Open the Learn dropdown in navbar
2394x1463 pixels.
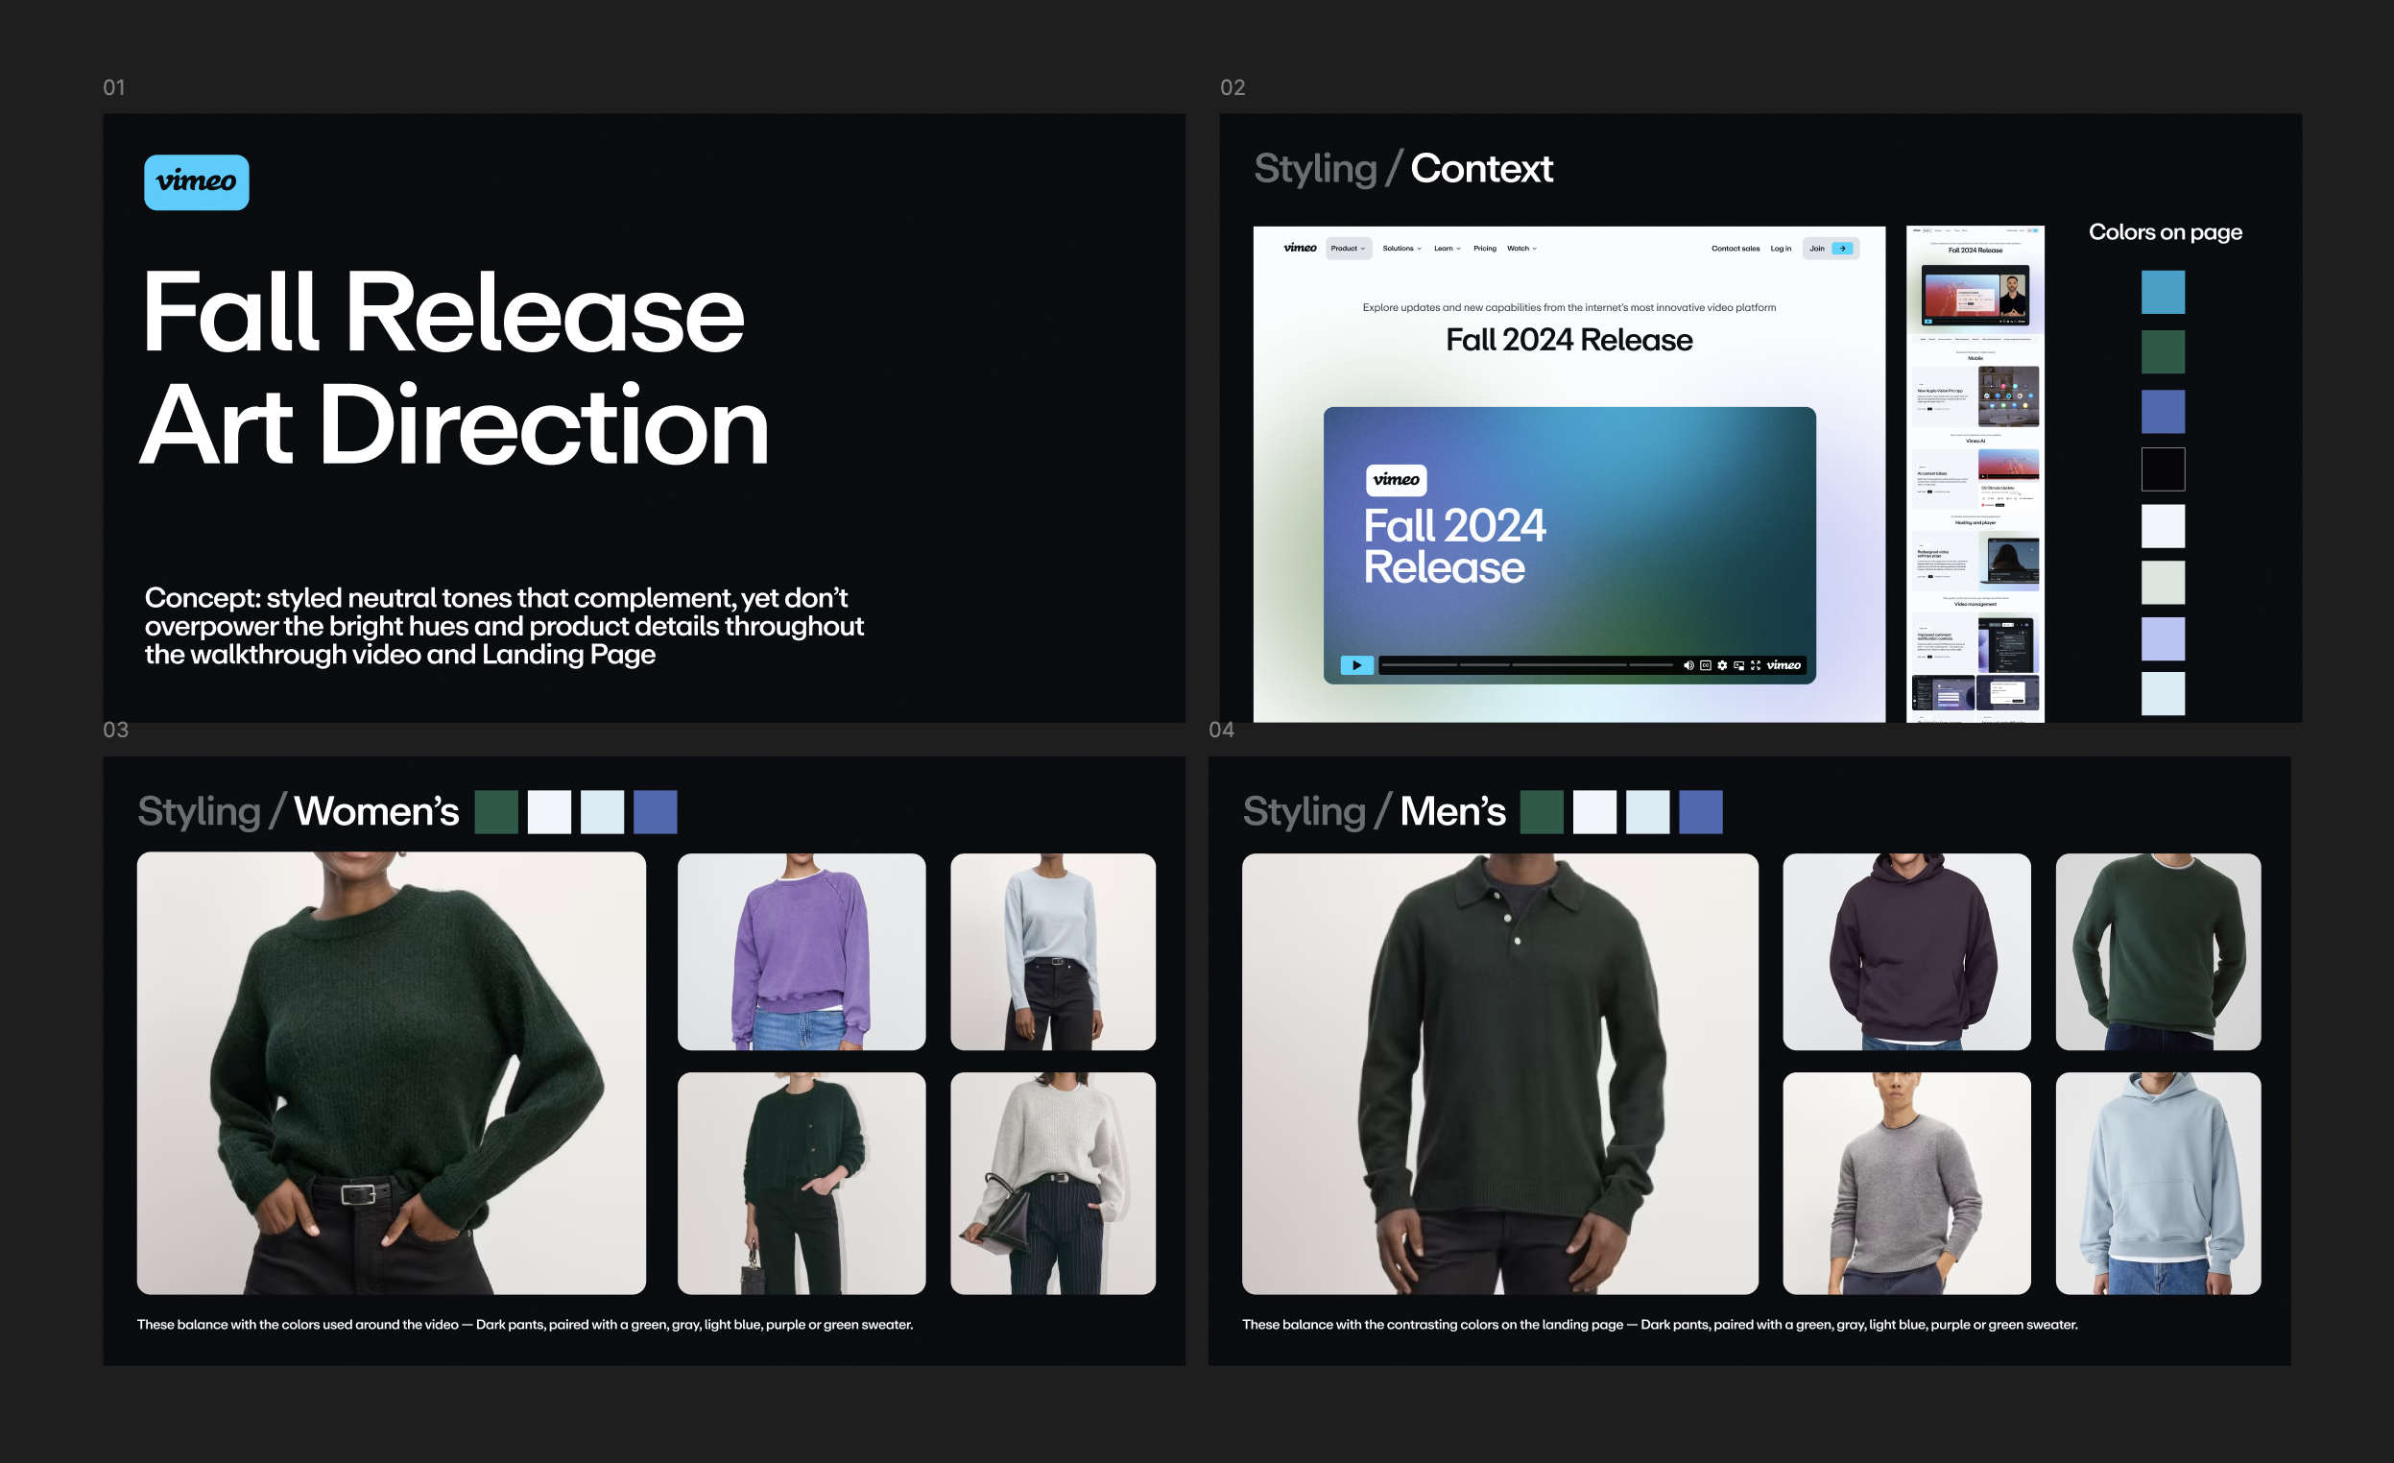pyautogui.click(x=1447, y=249)
